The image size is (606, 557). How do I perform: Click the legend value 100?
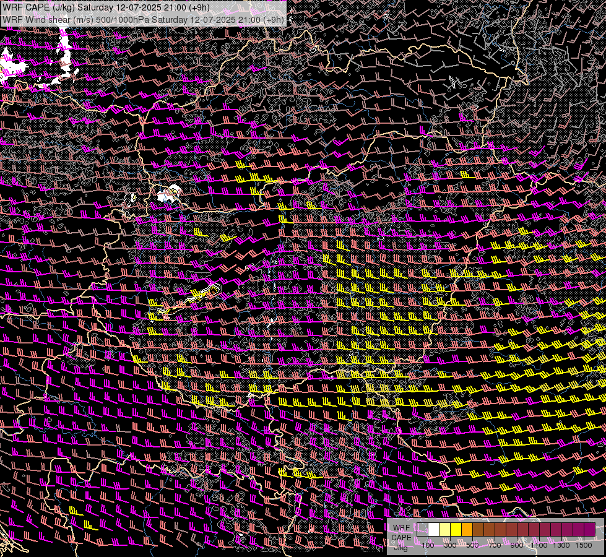tap(428, 545)
